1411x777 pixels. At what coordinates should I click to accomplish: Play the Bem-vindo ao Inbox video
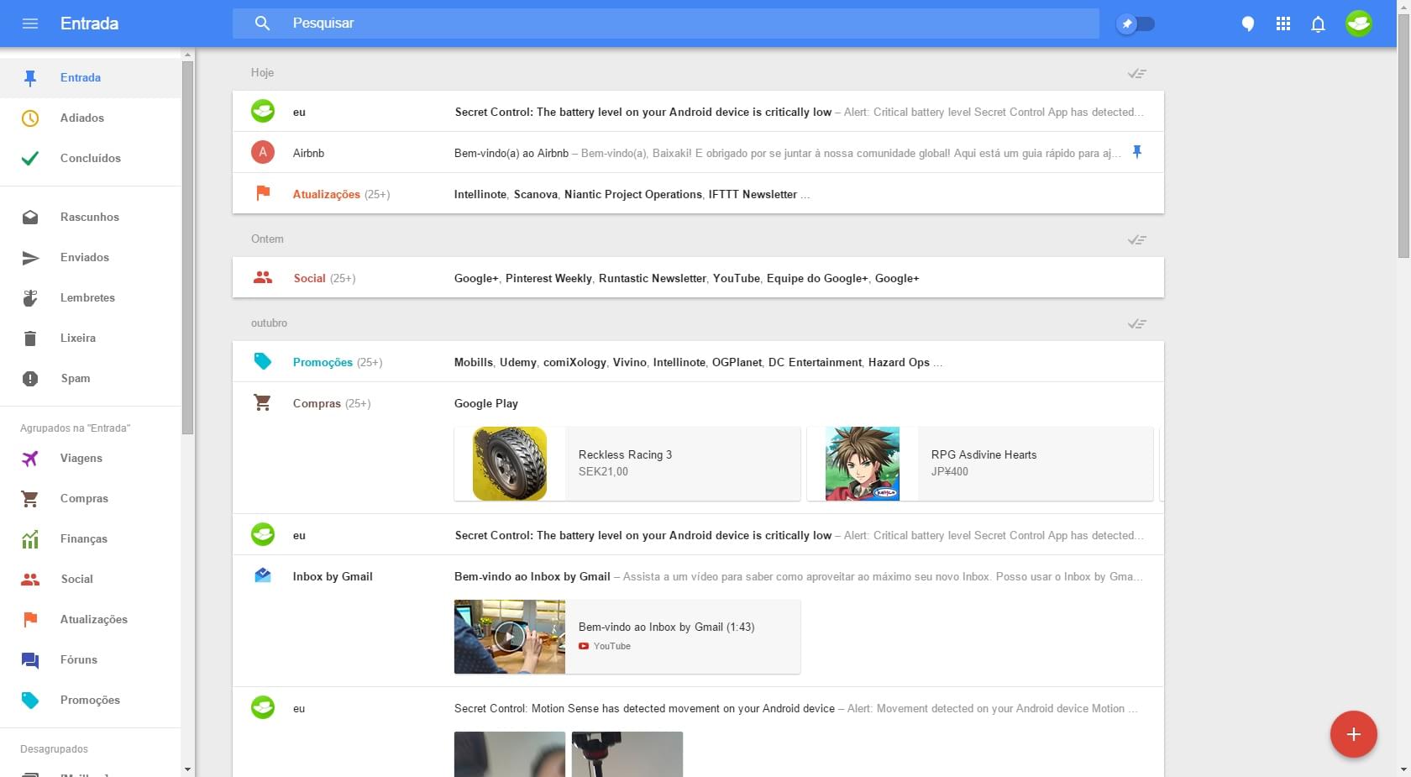pyautogui.click(x=510, y=637)
